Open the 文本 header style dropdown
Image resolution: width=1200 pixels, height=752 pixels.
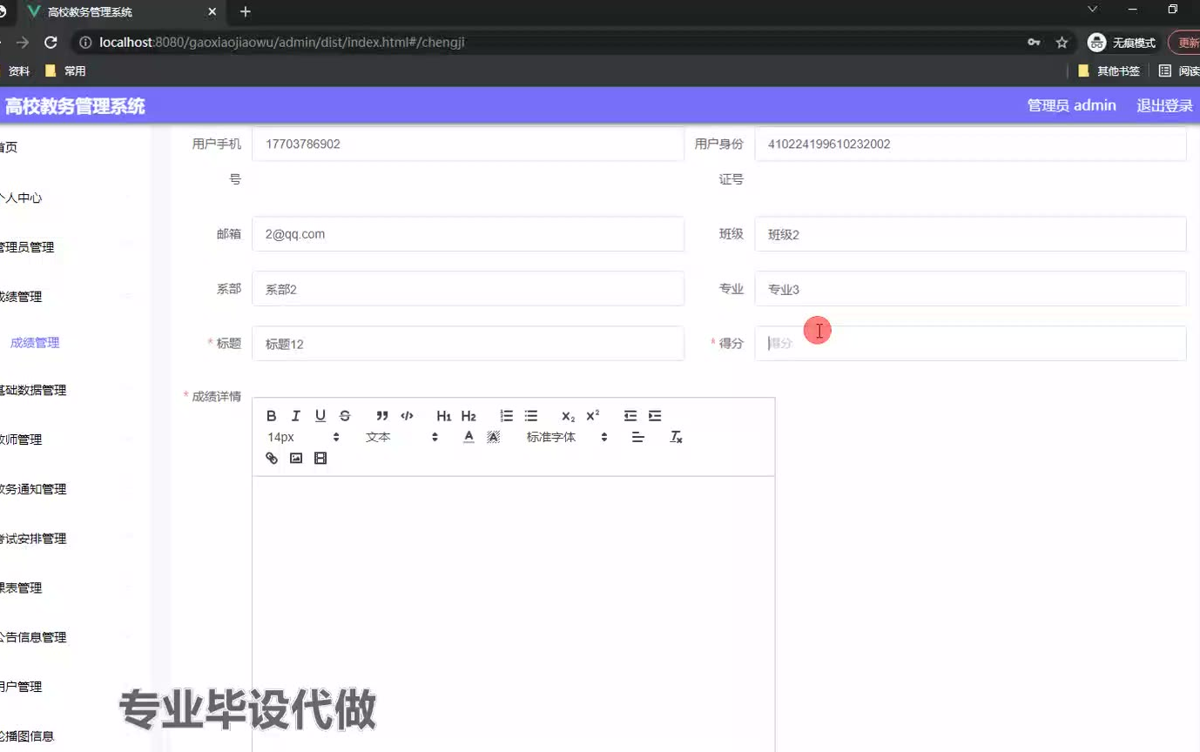(401, 437)
